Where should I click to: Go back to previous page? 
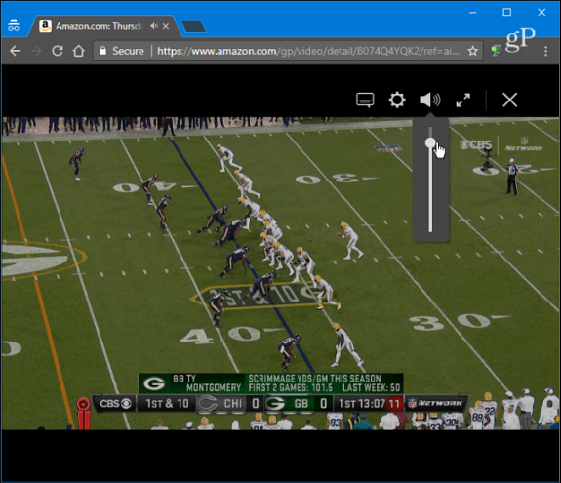click(15, 51)
